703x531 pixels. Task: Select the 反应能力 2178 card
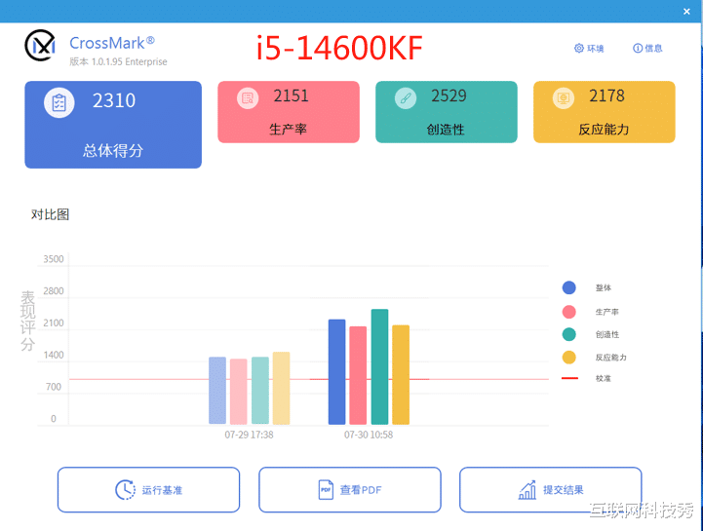[604, 112]
